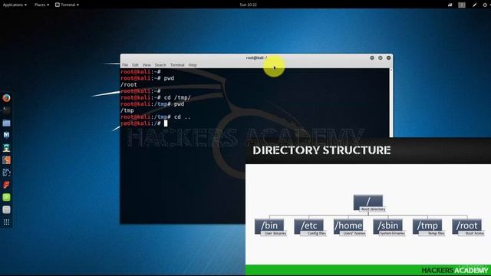Open the green dock application icon
This screenshot has height=276, width=491.
point(6,197)
